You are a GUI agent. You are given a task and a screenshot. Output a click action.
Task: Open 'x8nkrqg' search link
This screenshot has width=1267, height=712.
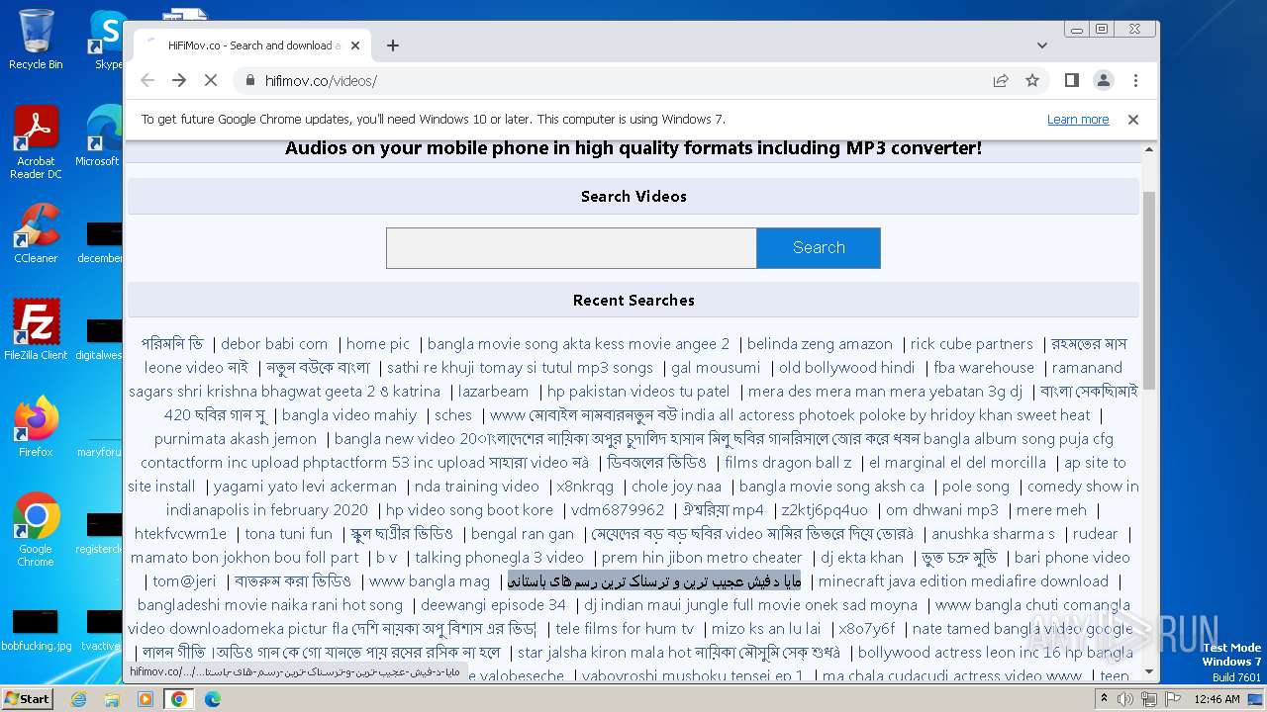(x=585, y=487)
